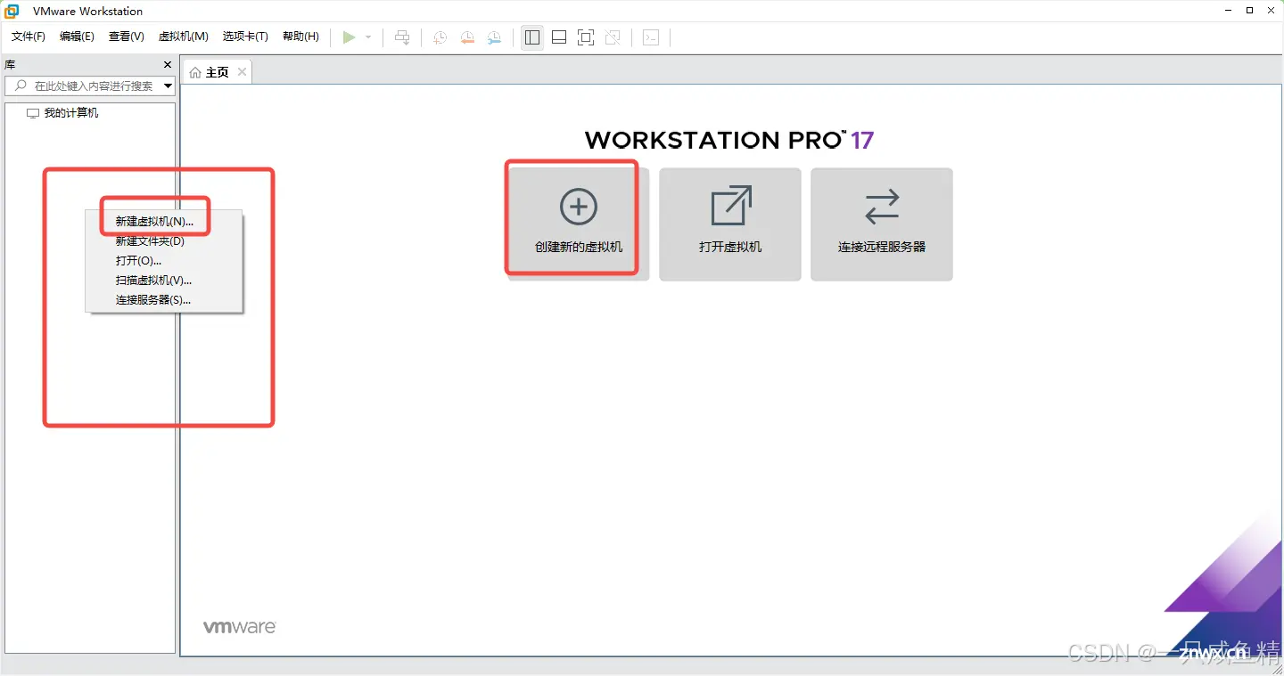Click the 打开虚拟机 button

pyautogui.click(x=730, y=224)
